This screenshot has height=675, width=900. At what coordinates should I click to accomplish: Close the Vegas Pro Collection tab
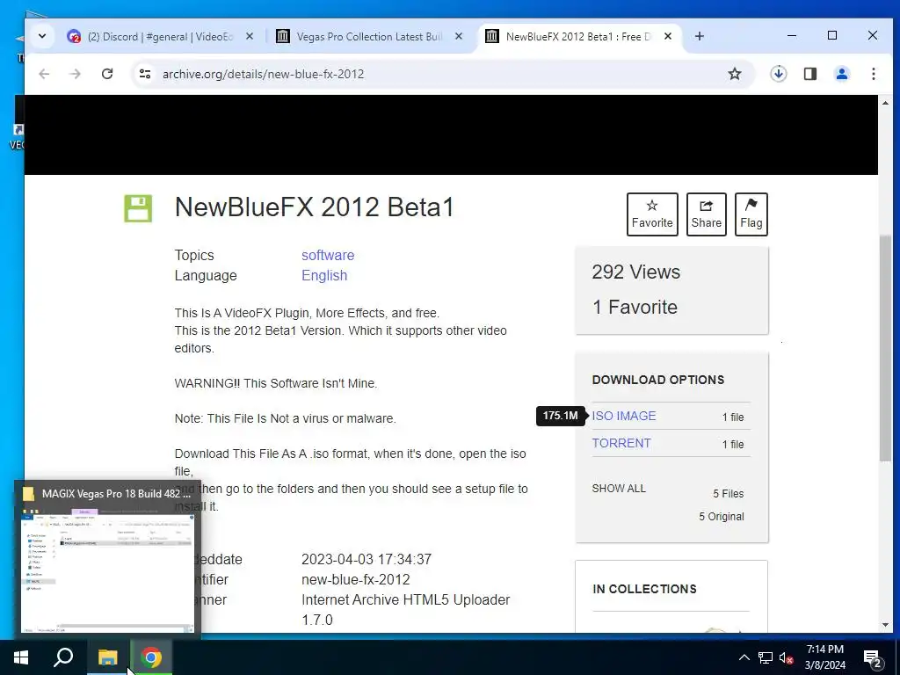[459, 36]
